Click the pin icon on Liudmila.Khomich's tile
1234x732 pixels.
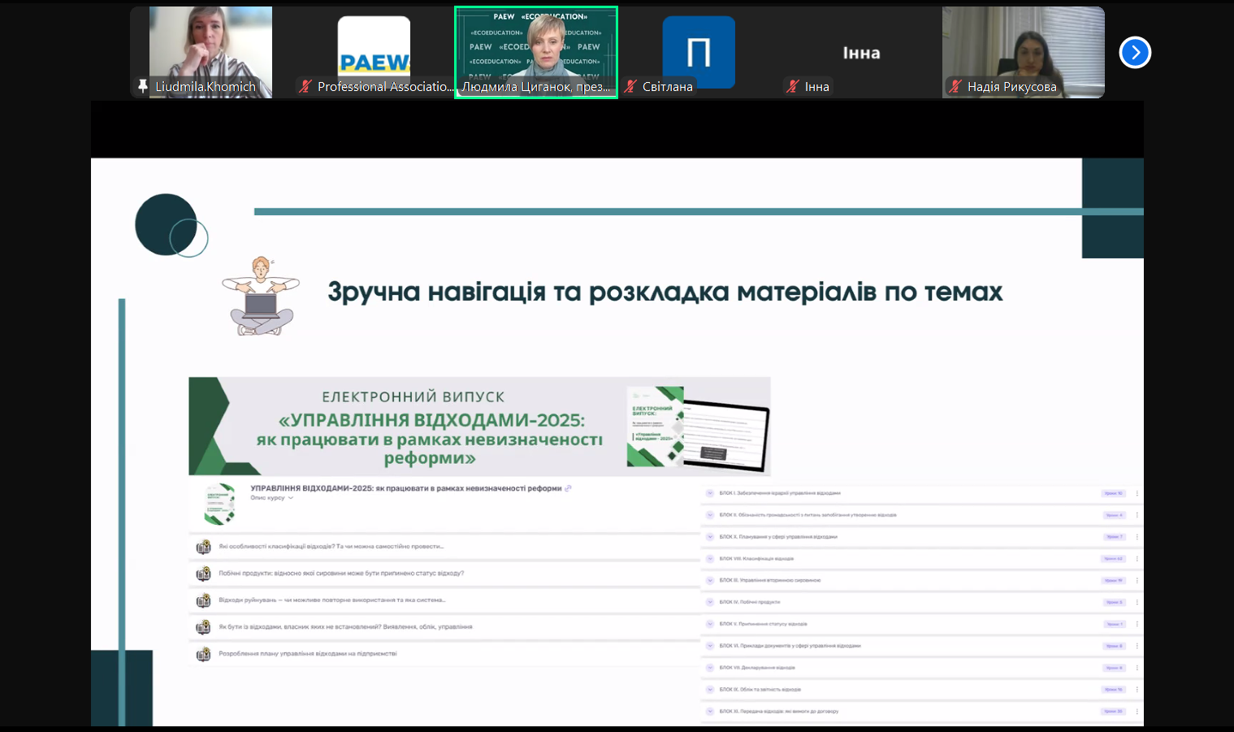point(143,86)
